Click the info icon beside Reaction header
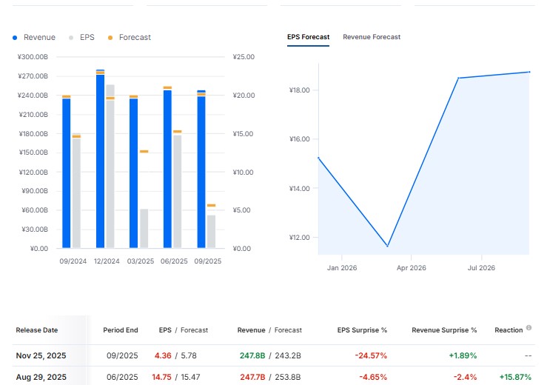 point(529,329)
